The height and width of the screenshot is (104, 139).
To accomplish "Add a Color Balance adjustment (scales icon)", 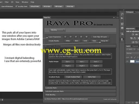I will (x=135, y=38).
